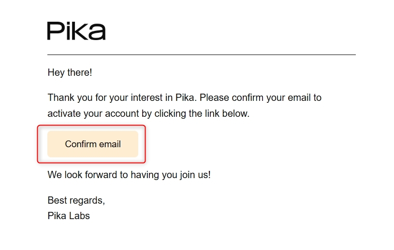Click the Pika logo at top
Image resolution: width=394 pixels, height=250 pixels.
point(76,31)
